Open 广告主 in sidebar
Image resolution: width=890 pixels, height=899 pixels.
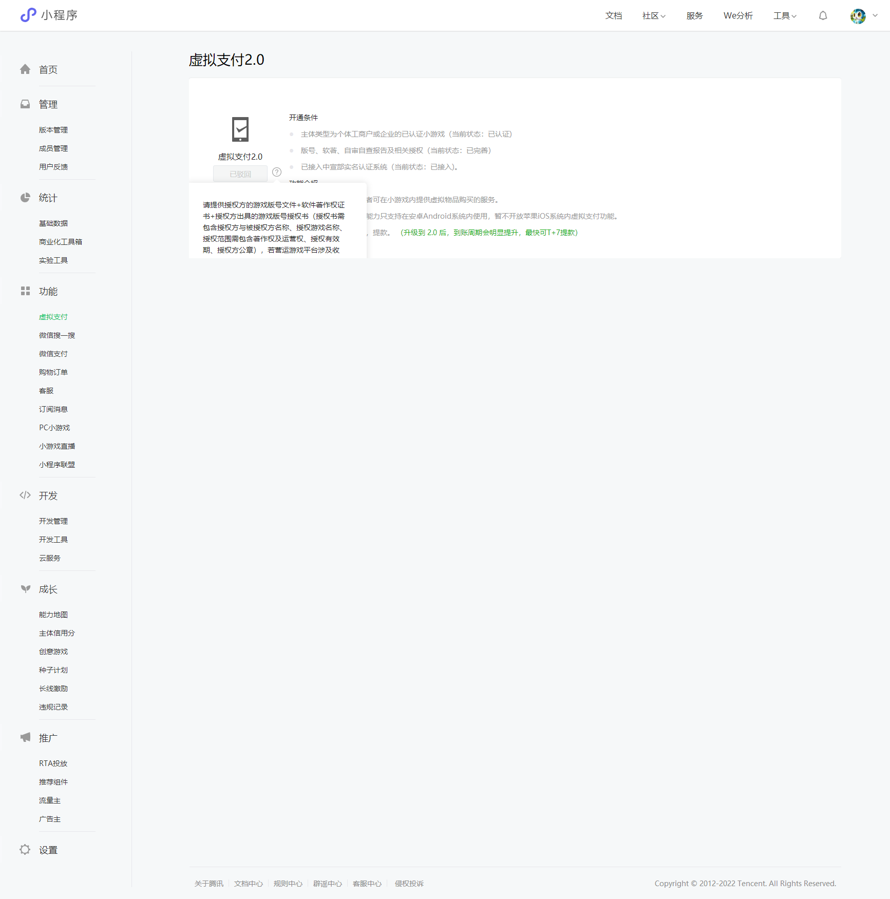click(50, 819)
